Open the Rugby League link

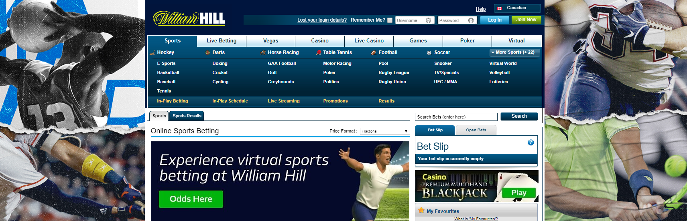(394, 72)
